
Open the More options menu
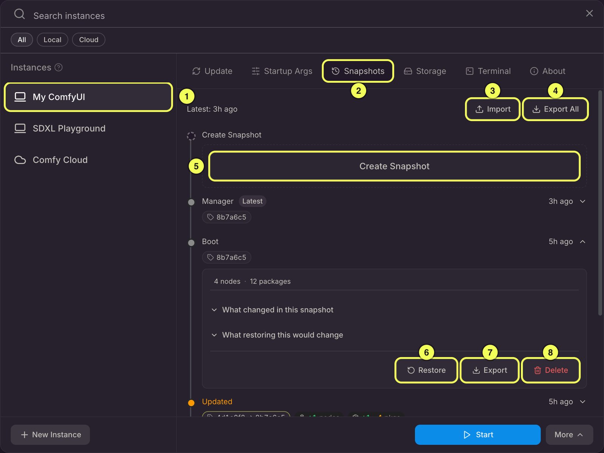[x=569, y=435]
